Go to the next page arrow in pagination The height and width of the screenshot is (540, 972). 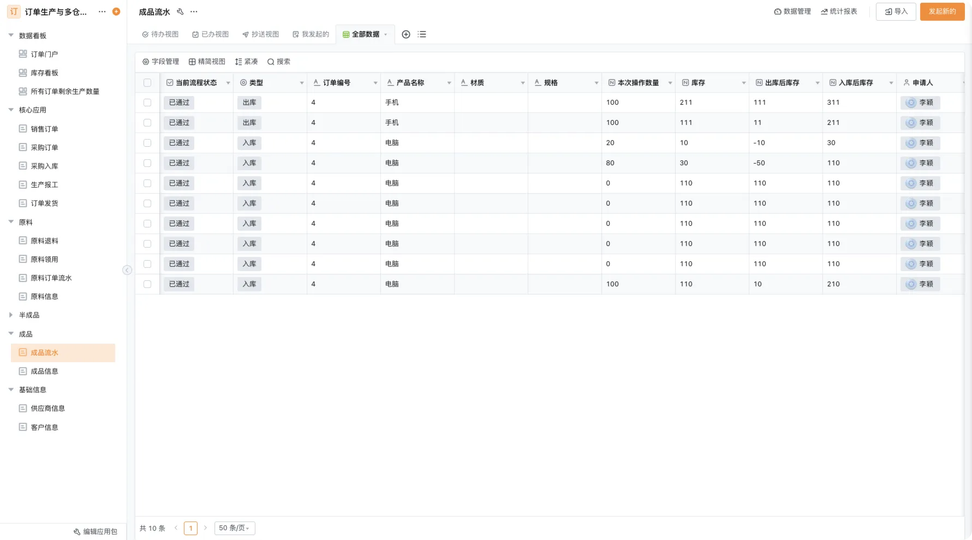point(205,528)
